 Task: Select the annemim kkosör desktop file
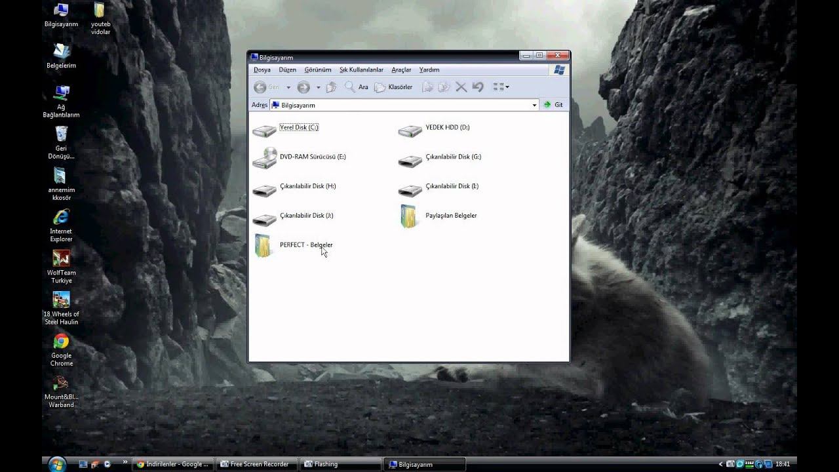coord(61,184)
